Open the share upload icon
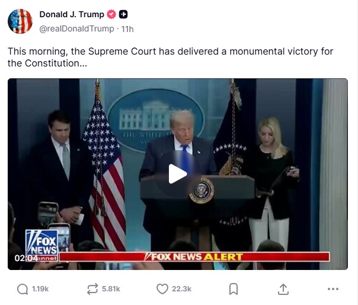 tap(283, 289)
